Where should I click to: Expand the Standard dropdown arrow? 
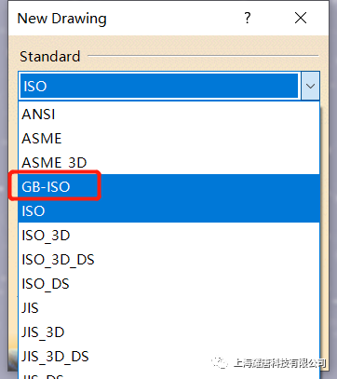click(x=310, y=86)
